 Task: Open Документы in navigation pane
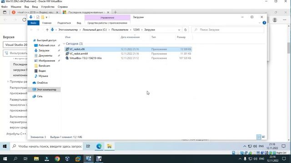point(45,55)
